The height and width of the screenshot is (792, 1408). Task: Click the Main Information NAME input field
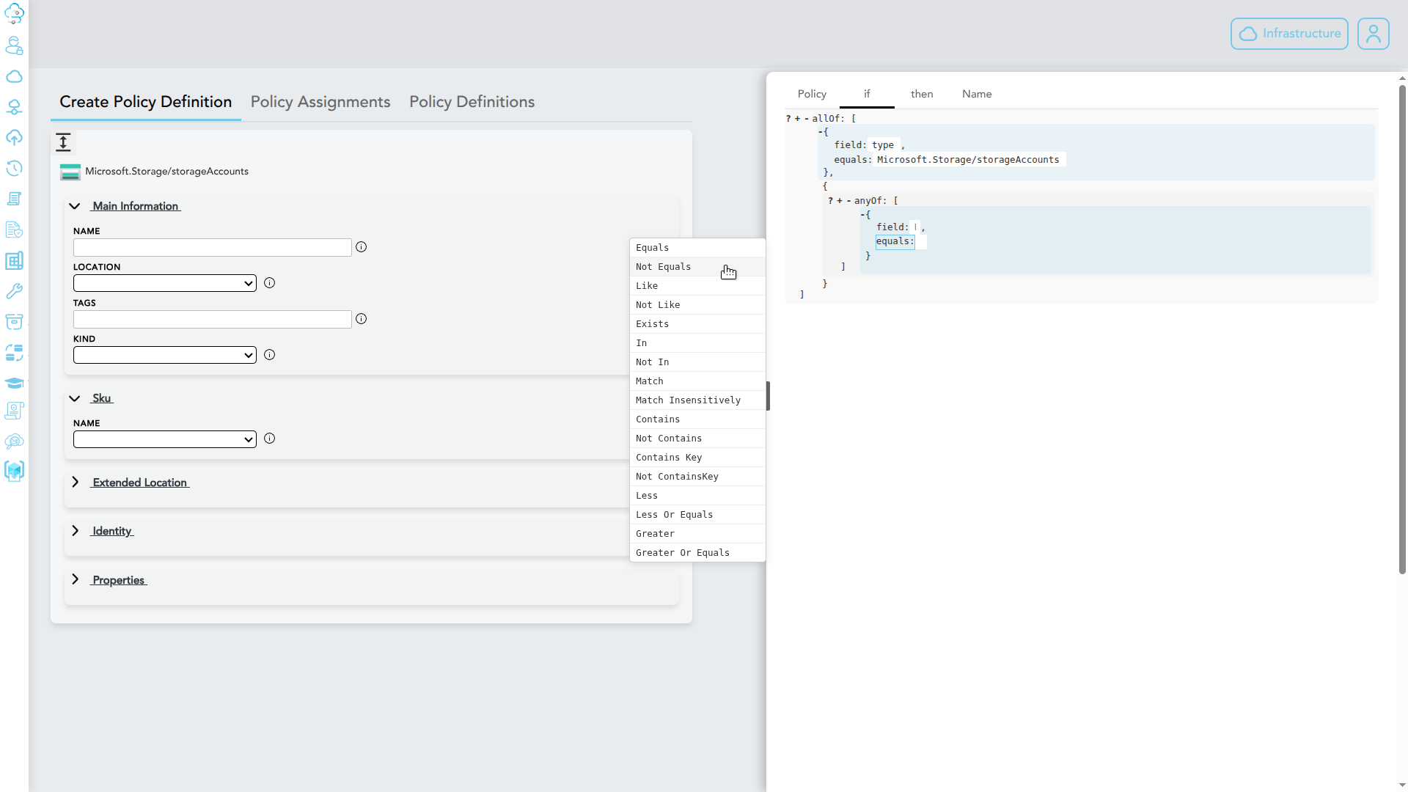tap(213, 247)
